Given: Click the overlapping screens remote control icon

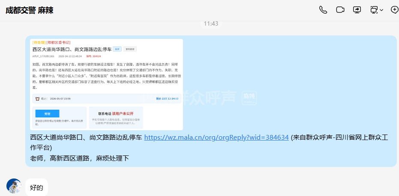Looking at the screenshot, I should 374,10.
